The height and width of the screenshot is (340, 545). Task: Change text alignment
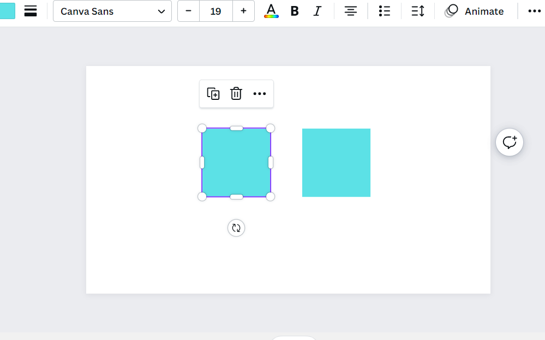351,11
